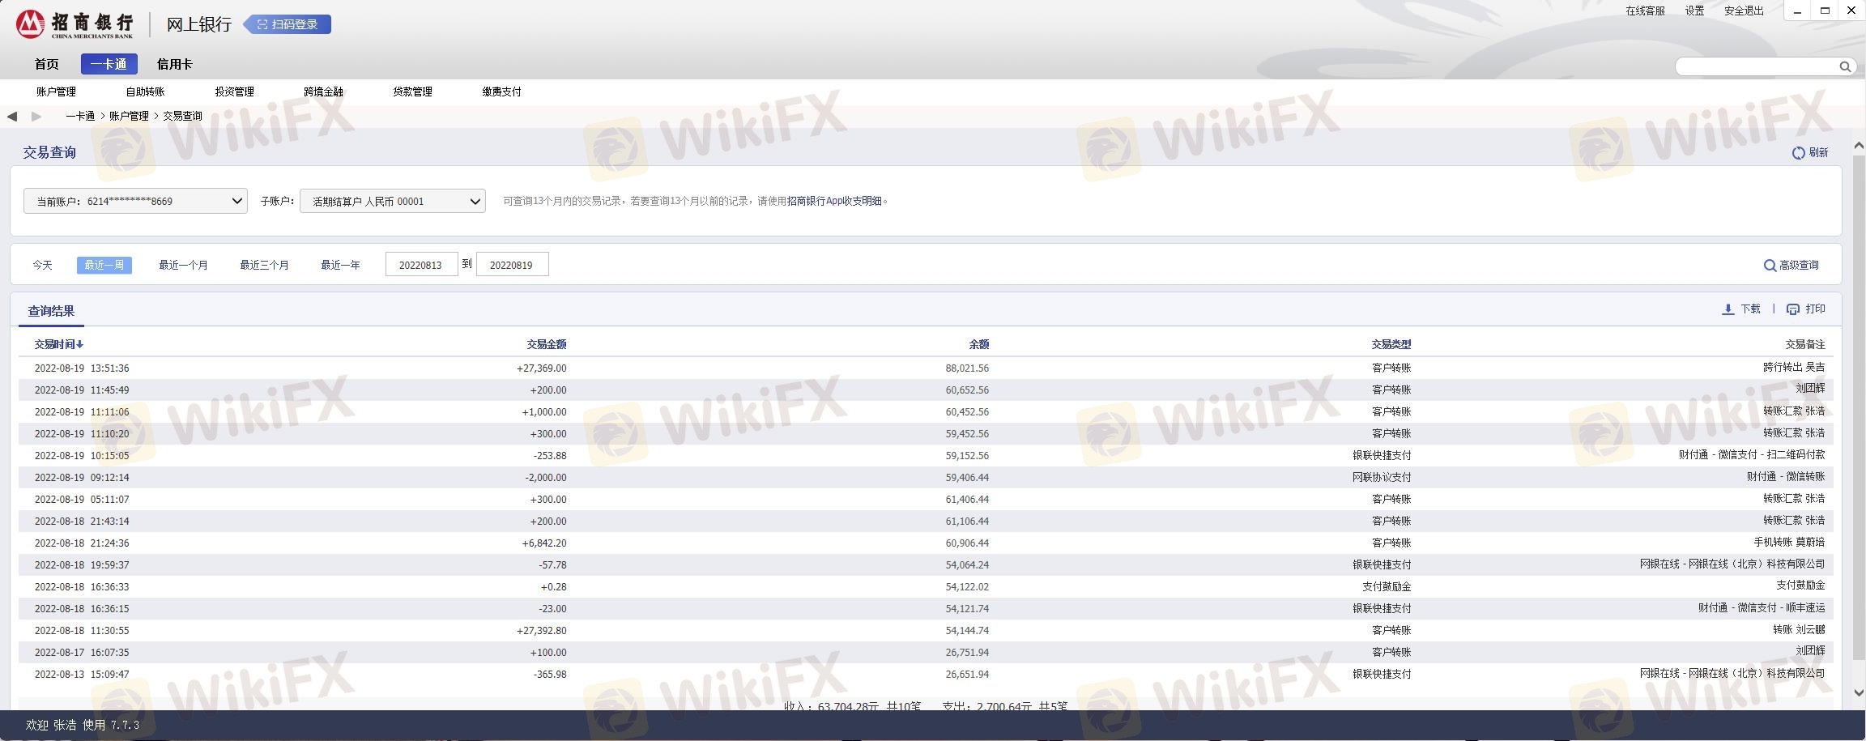Click 在线客服 online support link
Viewport: 1866px width, 741px height.
(x=1646, y=11)
